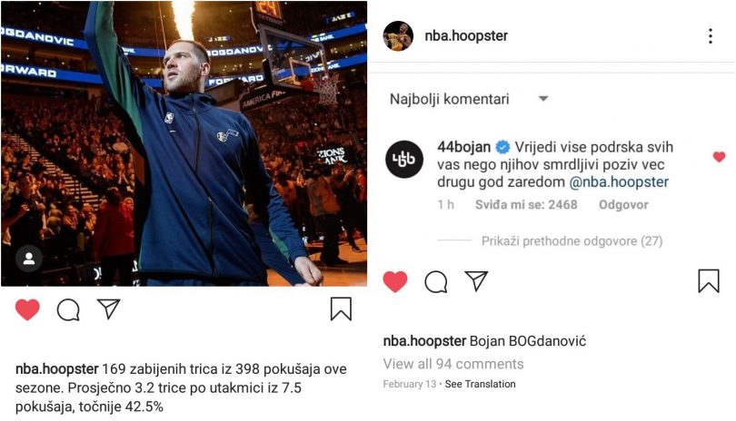
Task: Open the comment bubble on the right post
Action: pos(435,282)
